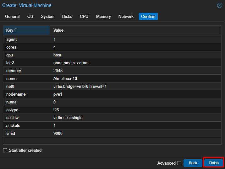This screenshot has height=169, width=225.
Task: Click the memory value 2048
Action: tap(58, 71)
